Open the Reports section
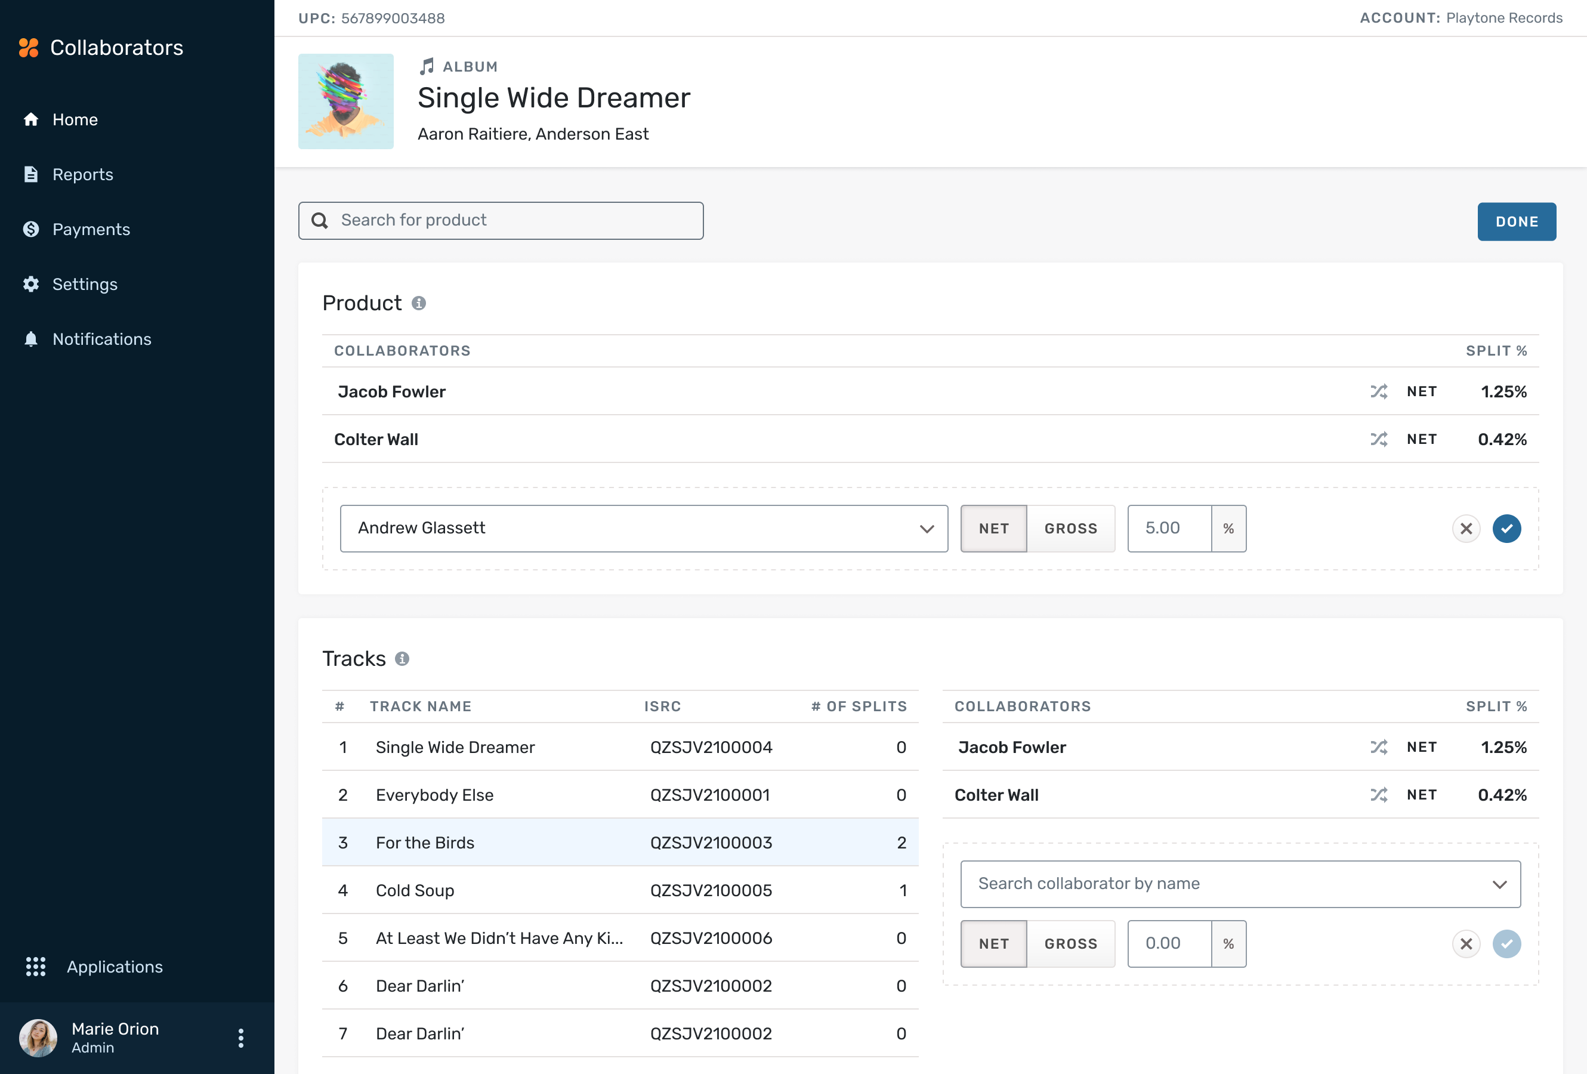Image resolution: width=1587 pixels, height=1074 pixels. tap(82, 174)
